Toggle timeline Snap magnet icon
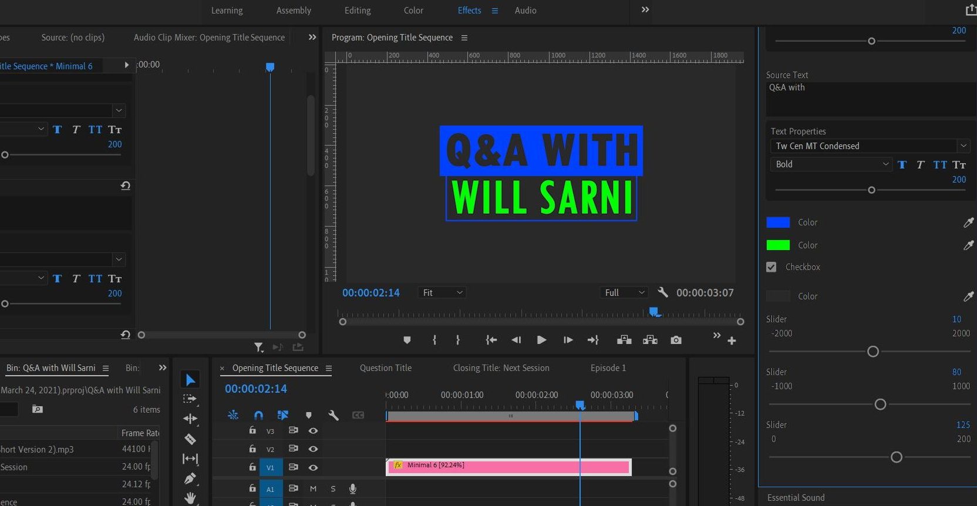The image size is (977, 506). (x=258, y=415)
